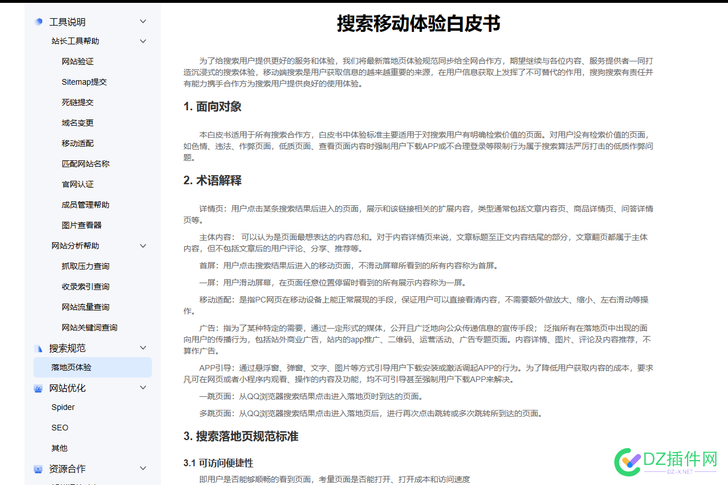Click the 2. 术语解释 heading
728x485 pixels.
point(212,181)
